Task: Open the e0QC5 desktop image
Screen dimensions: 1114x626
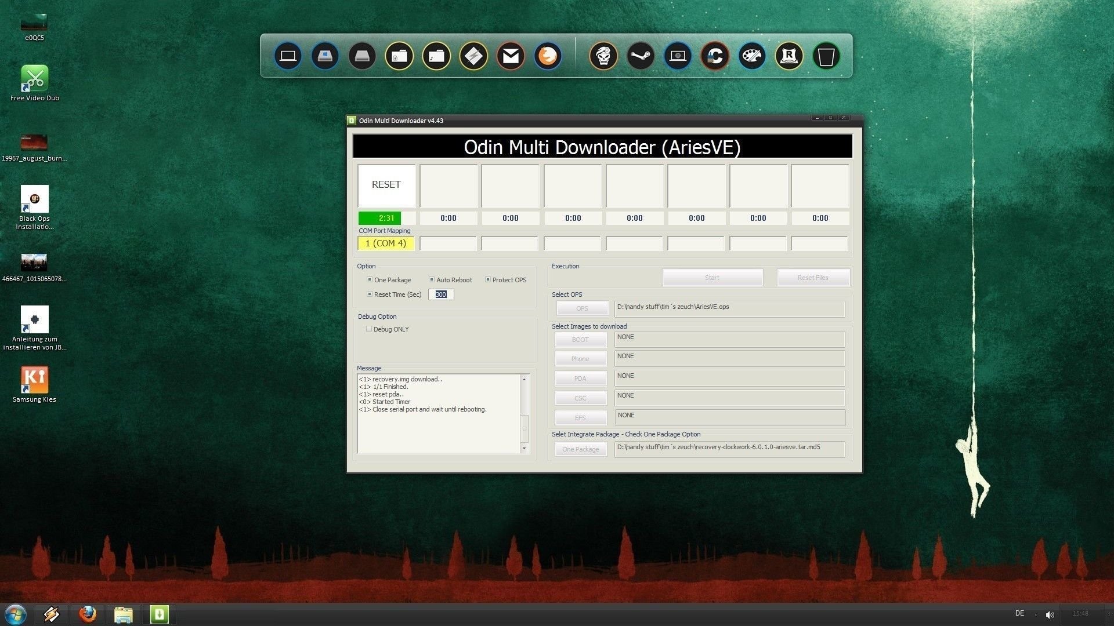Action: point(34,27)
